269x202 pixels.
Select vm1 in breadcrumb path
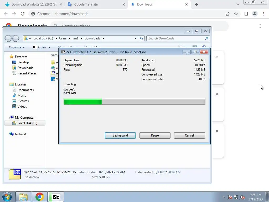click(x=75, y=38)
